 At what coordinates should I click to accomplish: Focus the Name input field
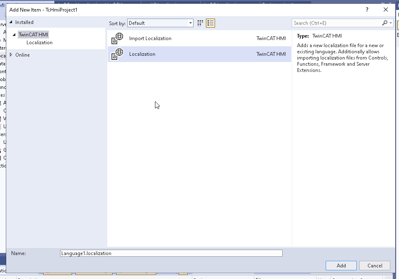tap(171, 253)
